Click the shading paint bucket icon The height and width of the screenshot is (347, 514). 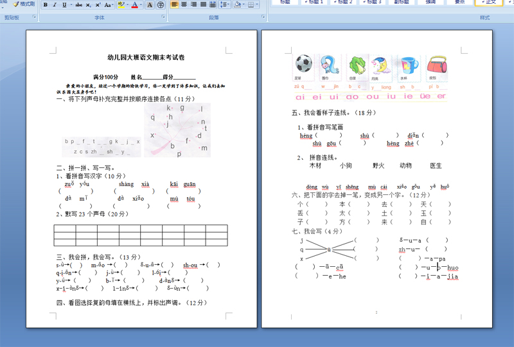(x=237, y=4)
